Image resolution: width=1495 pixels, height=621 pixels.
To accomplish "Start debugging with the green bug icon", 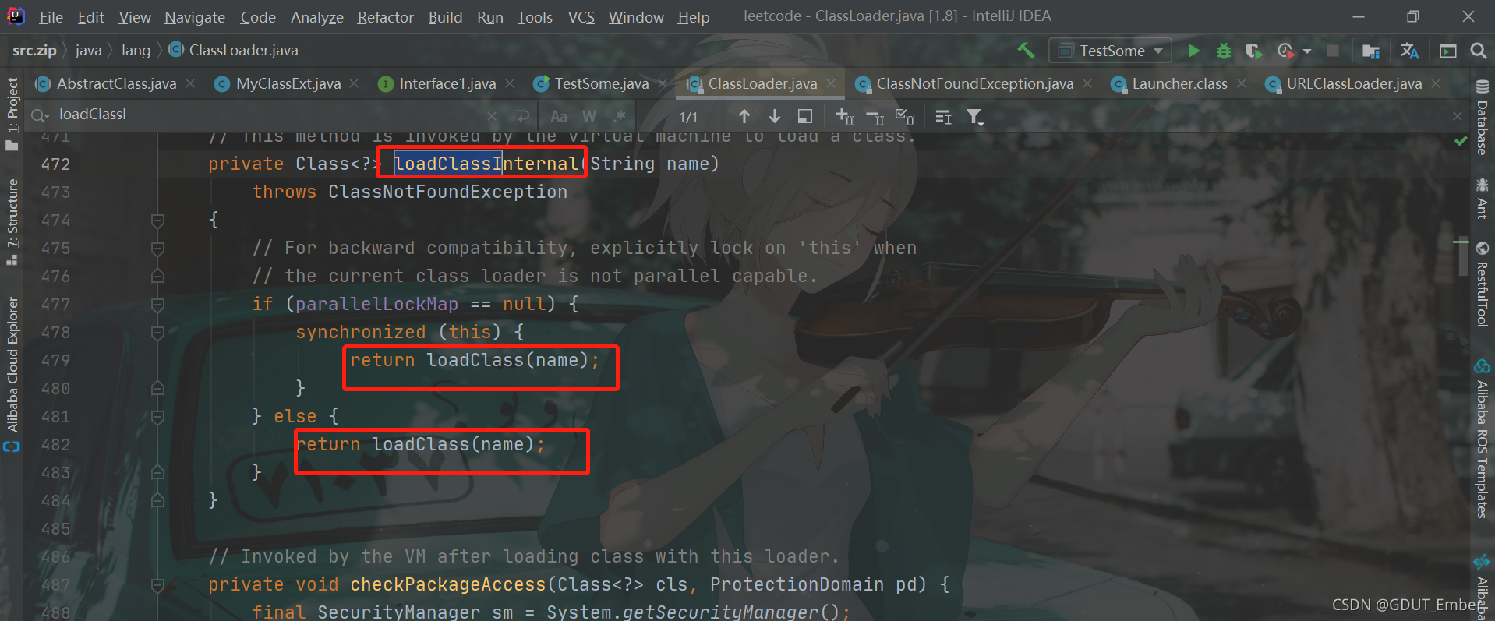I will coord(1224,51).
